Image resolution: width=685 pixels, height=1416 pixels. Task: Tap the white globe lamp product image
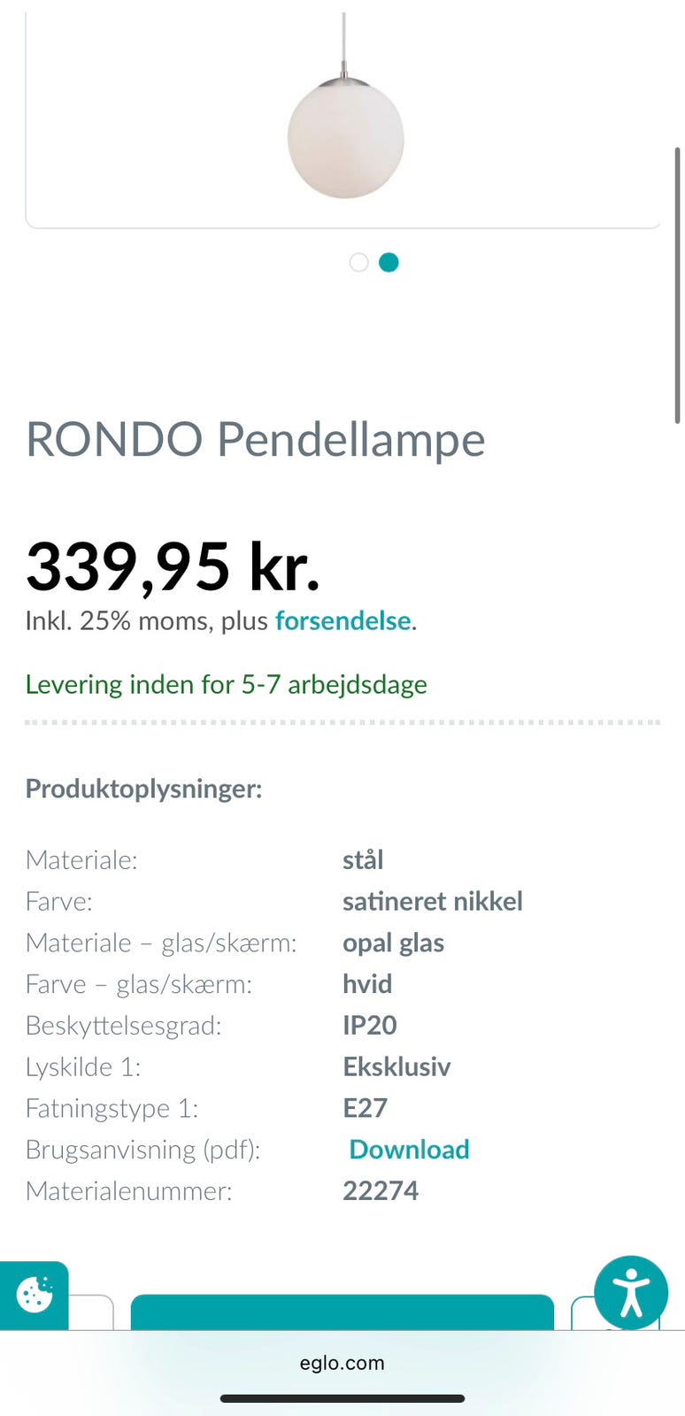345,137
